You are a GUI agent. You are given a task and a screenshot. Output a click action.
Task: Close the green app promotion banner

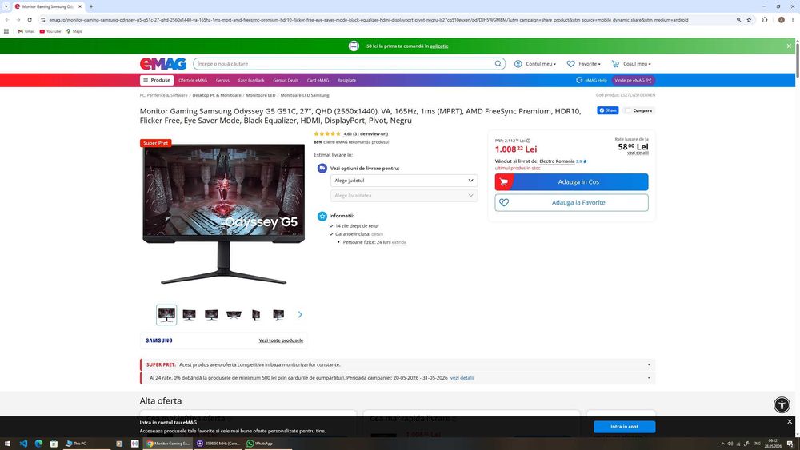(x=789, y=46)
